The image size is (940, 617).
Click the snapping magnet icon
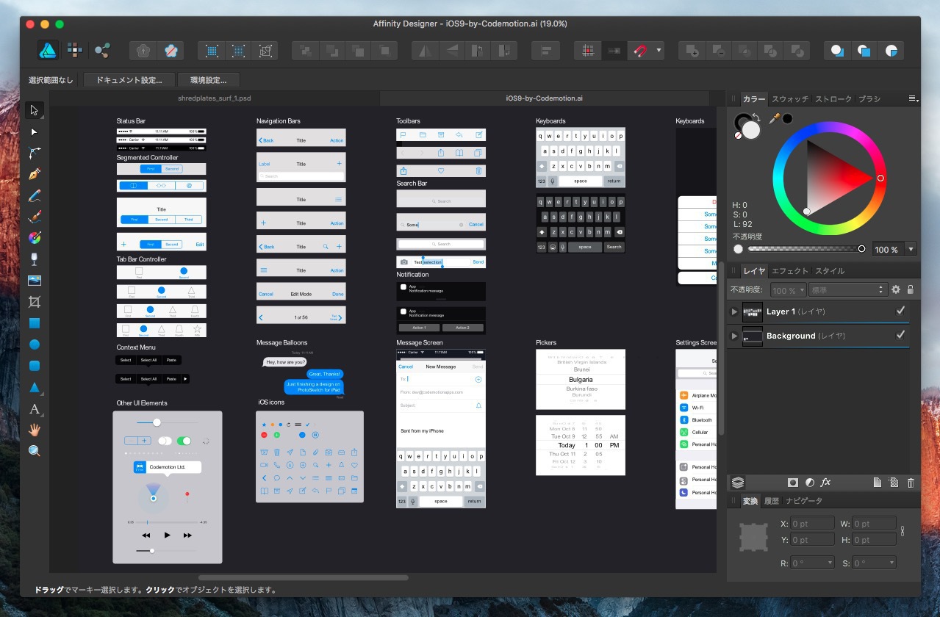(x=641, y=51)
